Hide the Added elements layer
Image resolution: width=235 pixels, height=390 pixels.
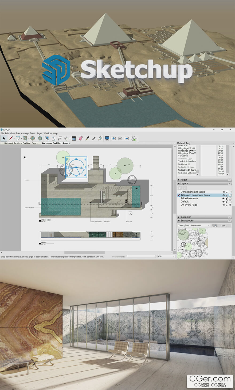(224, 198)
